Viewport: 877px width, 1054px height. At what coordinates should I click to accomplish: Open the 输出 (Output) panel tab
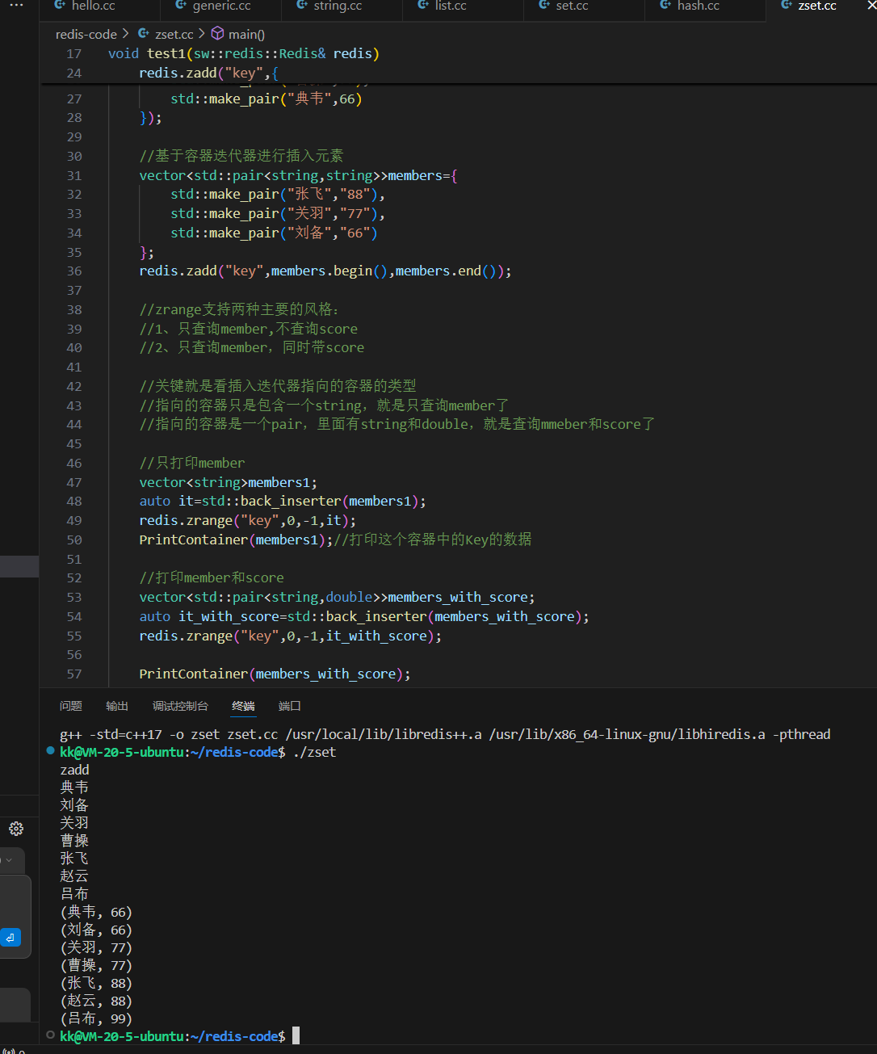(117, 706)
